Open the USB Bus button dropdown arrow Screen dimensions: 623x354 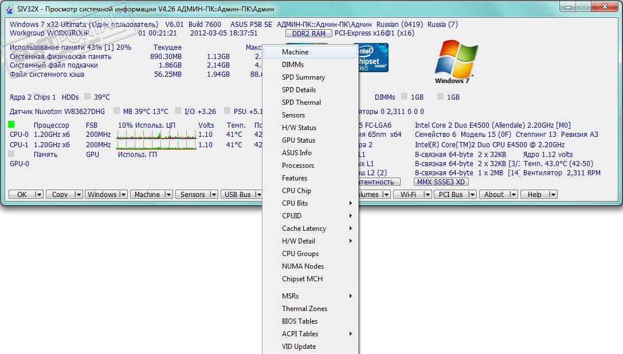coord(258,194)
